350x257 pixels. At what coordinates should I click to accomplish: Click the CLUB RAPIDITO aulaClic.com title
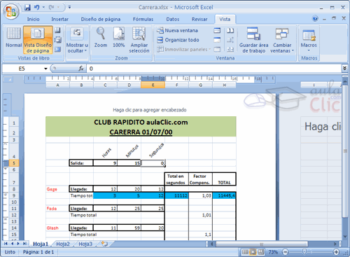tap(141, 123)
